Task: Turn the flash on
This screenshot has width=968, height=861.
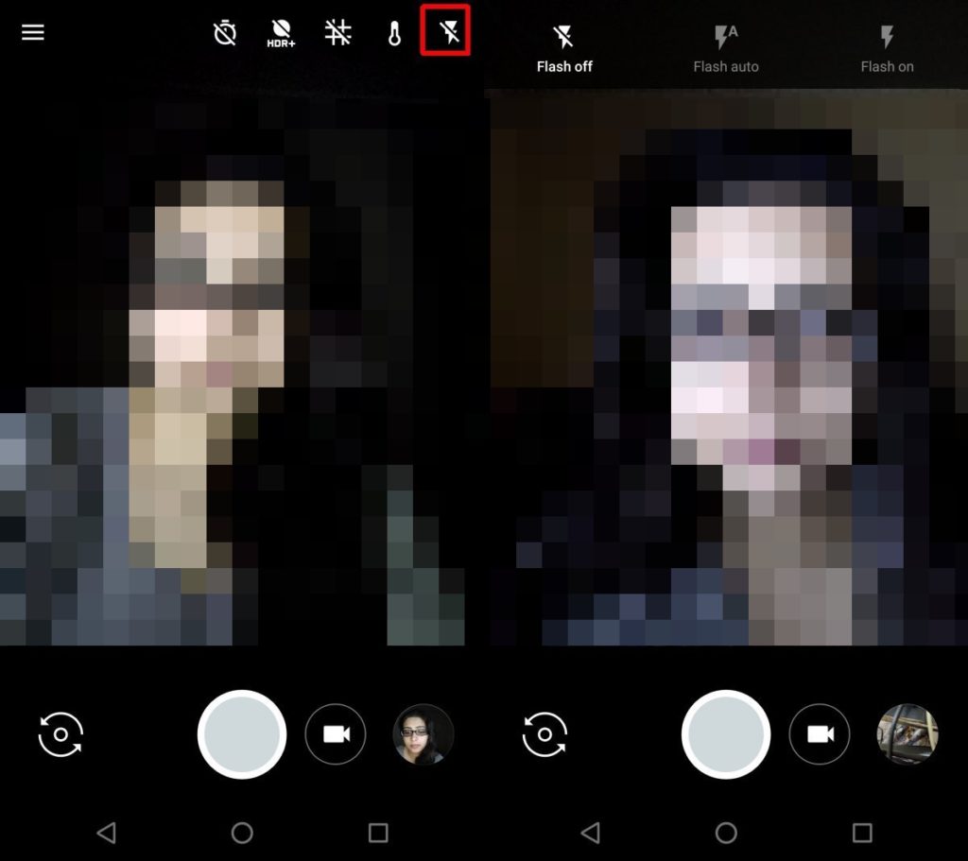Action: click(x=887, y=47)
